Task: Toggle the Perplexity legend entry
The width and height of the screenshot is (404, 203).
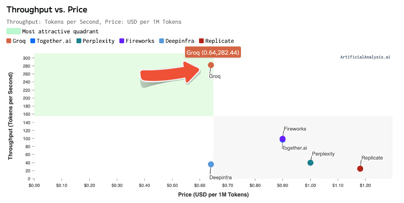Action: (95, 41)
